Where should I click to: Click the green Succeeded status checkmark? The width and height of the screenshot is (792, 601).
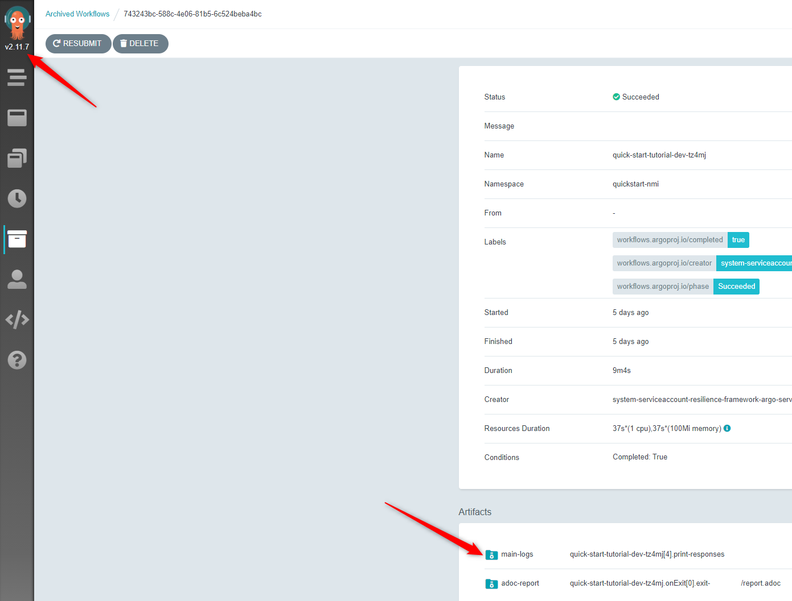(616, 97)
